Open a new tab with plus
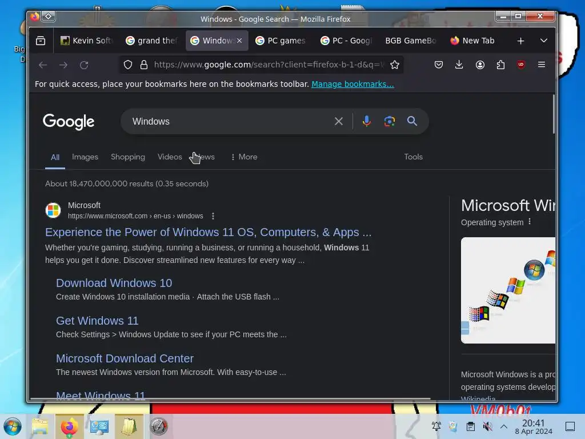The image size is (585, 439). point(521,41)
